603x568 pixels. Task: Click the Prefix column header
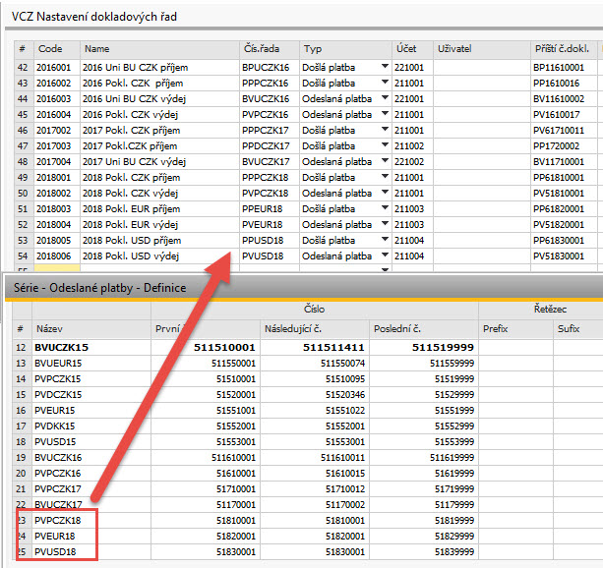515,329
